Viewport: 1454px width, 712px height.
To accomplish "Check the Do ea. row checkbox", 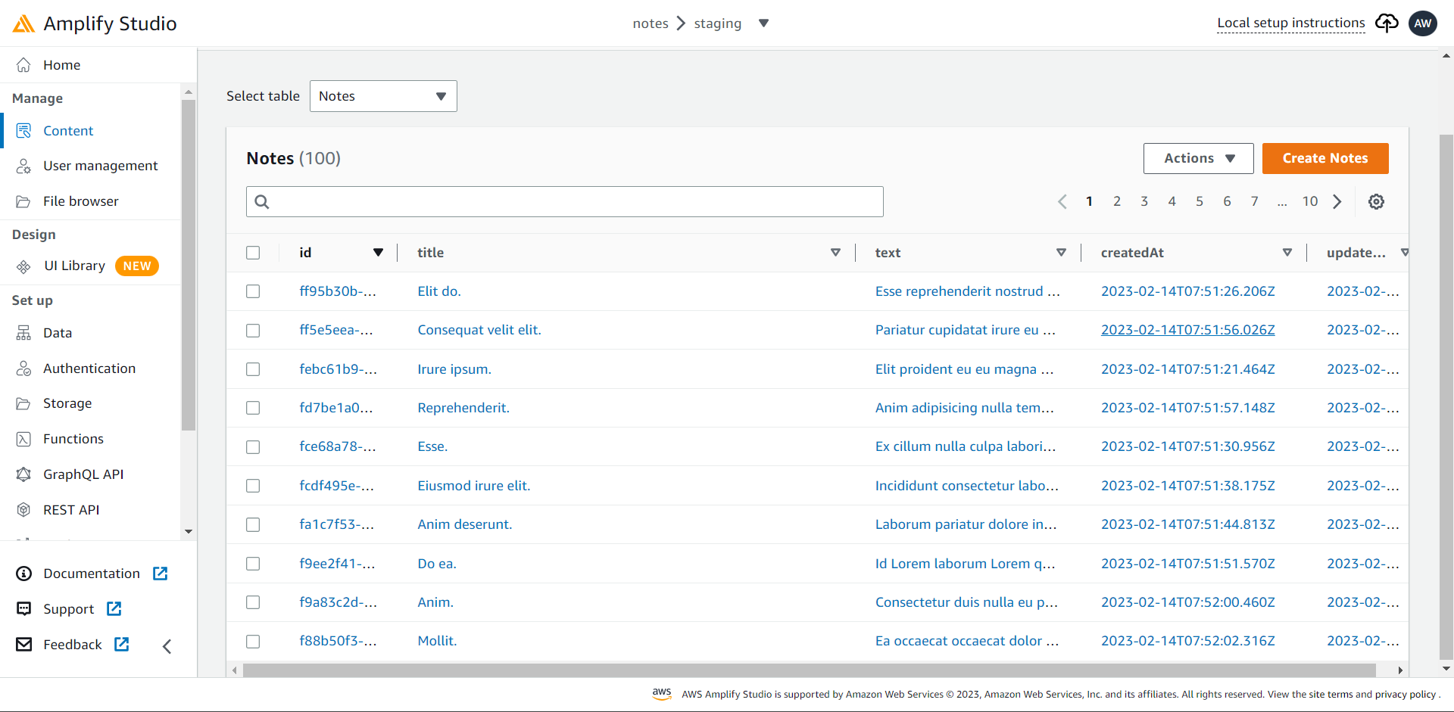I will pos(253,564).
